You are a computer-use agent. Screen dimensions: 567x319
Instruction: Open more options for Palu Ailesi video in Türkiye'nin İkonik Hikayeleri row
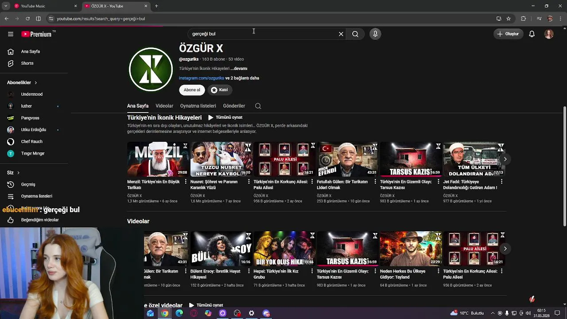click(312, 182)
